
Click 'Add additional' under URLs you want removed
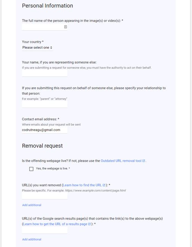(x=32, y=205)
